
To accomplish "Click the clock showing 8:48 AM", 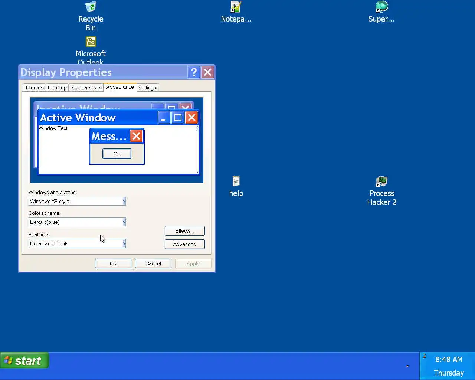I will pos(449,359).
